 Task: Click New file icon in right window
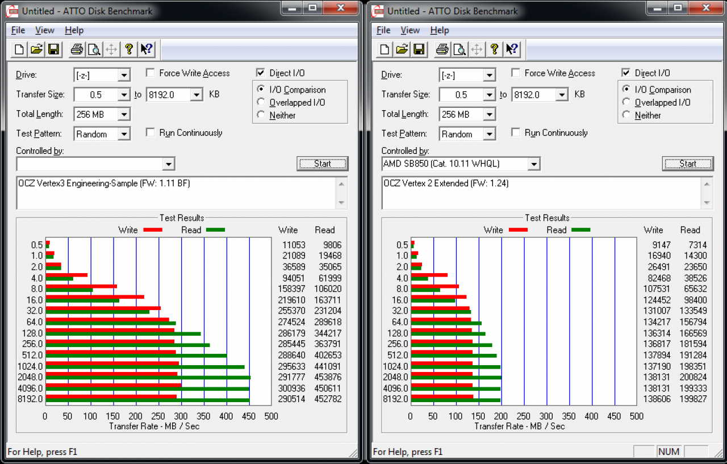point(385,49)
